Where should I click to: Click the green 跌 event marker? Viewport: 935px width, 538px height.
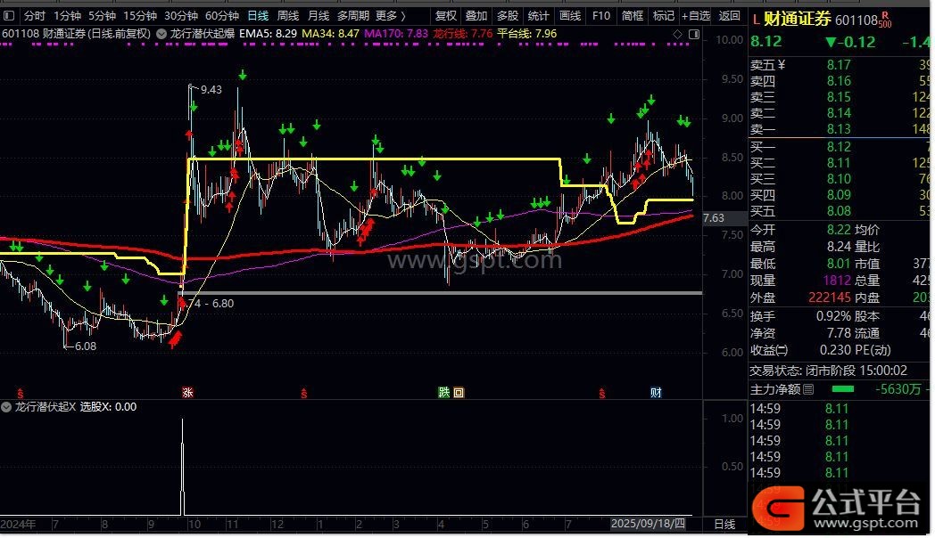pos(443,393)
